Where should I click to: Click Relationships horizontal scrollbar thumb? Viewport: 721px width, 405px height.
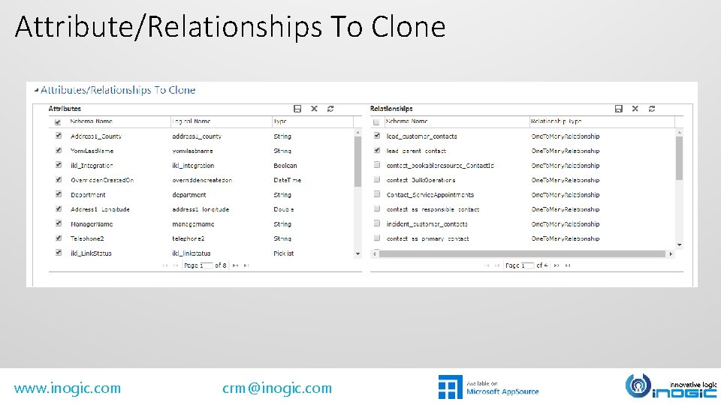(522, 254)
